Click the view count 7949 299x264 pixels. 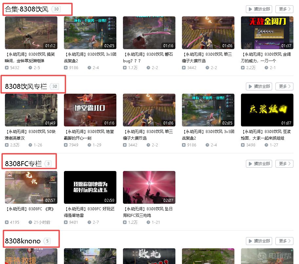pyautogui.click(x=74, y=145)
